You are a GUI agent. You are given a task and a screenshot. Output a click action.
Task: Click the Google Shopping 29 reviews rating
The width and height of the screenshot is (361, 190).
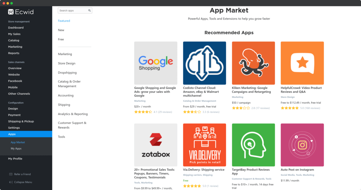pyautogui.click(x=153, y=112)
